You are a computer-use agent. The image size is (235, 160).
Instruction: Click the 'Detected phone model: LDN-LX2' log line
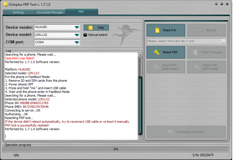27,99
